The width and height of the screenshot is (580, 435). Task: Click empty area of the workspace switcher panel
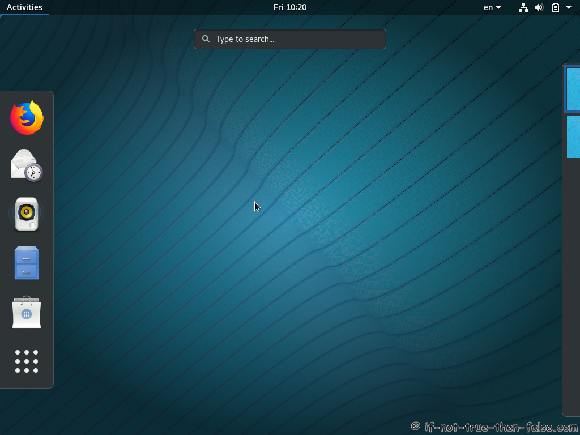click(571, 283)
